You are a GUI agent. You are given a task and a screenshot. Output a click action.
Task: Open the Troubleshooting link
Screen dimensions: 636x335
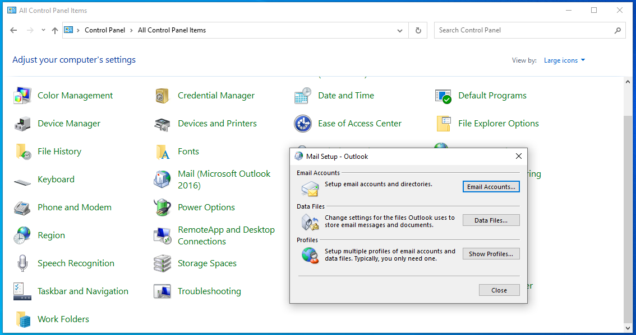click(209, 291)
